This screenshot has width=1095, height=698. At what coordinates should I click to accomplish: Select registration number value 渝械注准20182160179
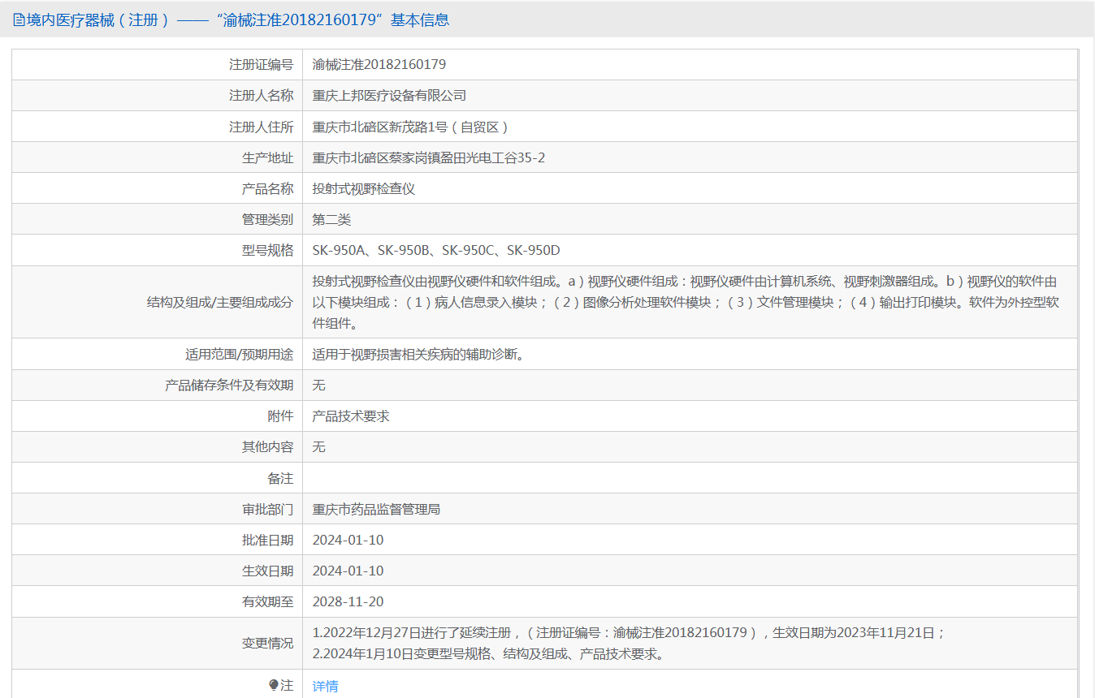point(379,65)
